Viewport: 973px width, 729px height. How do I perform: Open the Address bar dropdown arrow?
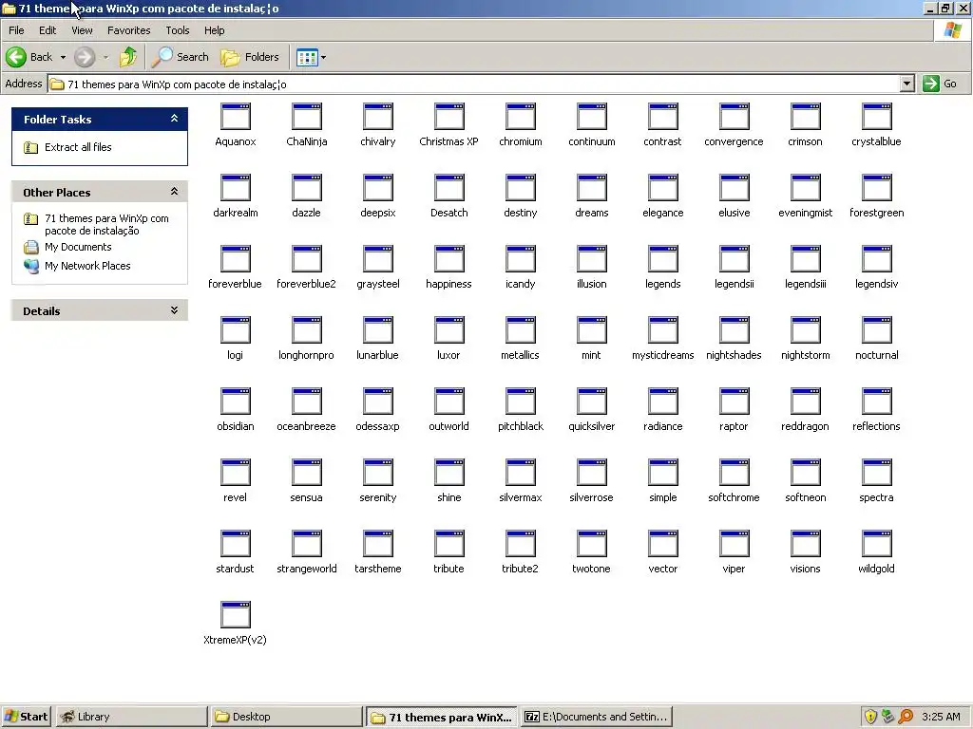point(907,84)
